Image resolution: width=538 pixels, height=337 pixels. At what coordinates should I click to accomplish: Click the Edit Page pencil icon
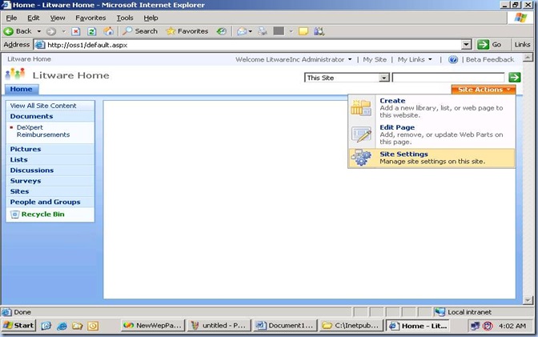click(361, 134)
